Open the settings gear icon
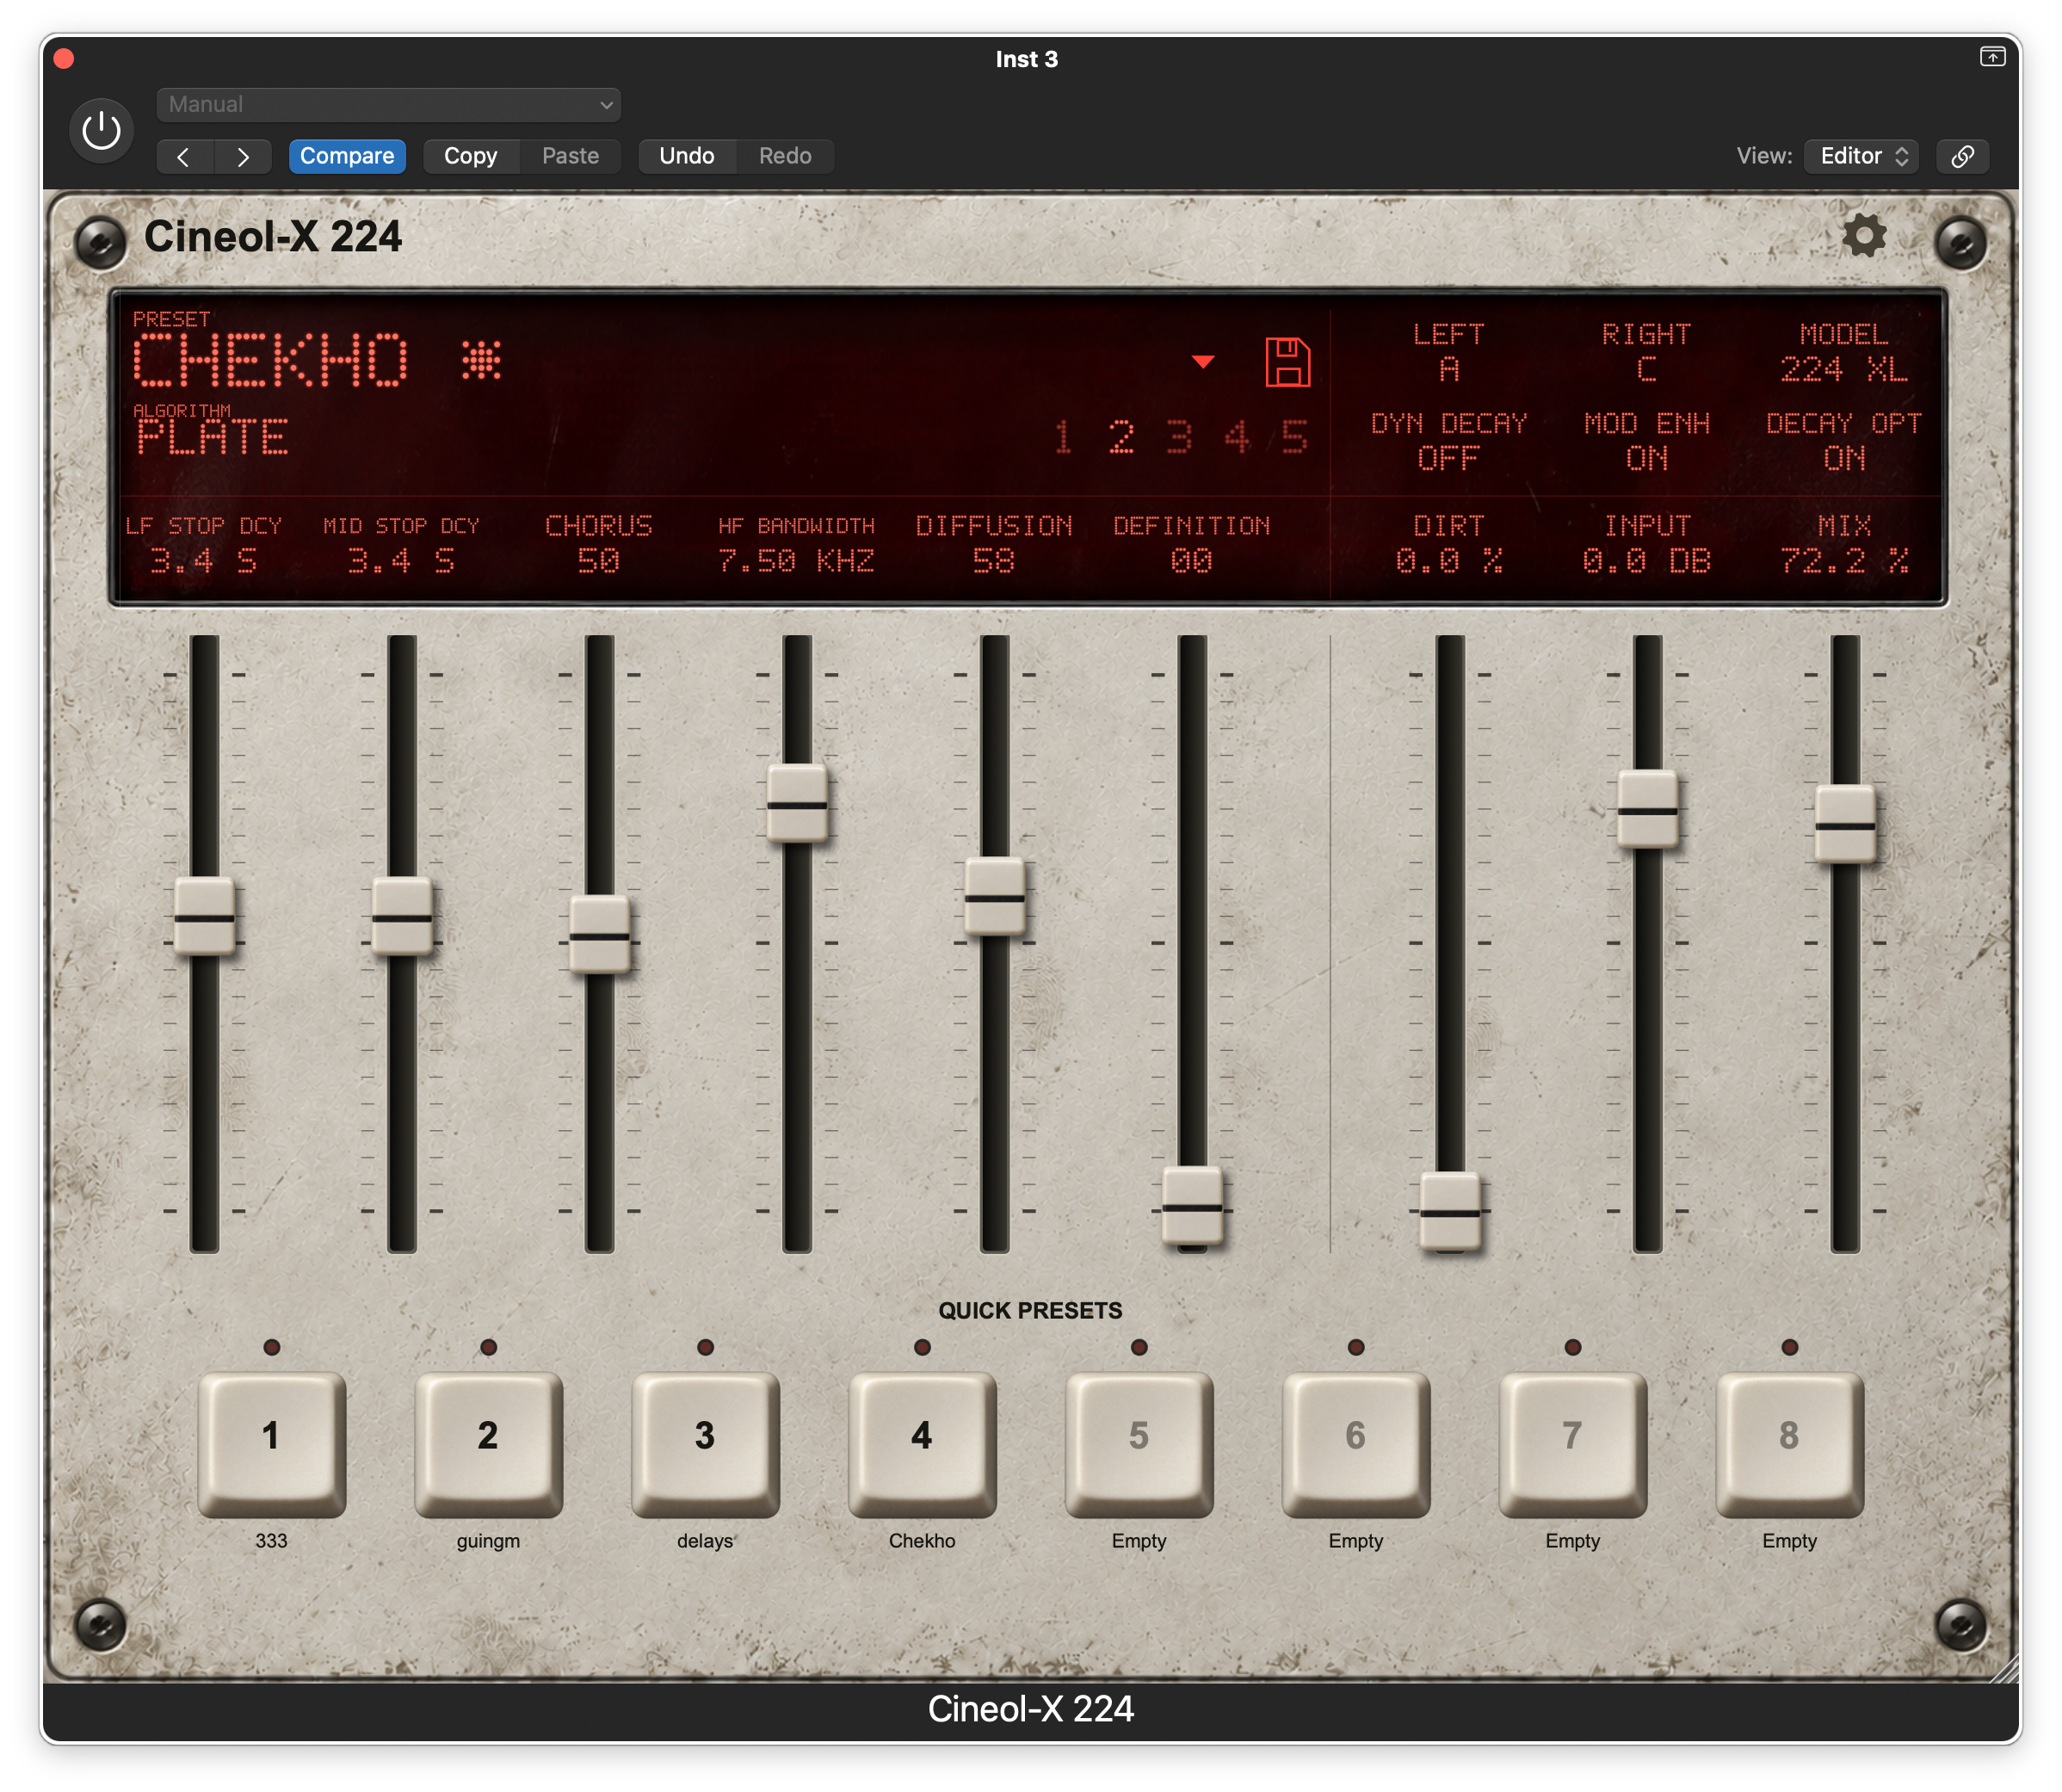Viewport: 2062px width, 1792px height. click(x=1863, y=236)
